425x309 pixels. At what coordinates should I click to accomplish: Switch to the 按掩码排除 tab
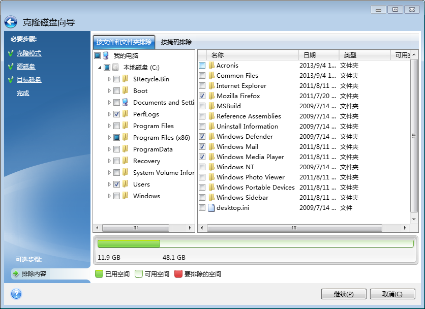pyautogui.click(x=176, y=42)
